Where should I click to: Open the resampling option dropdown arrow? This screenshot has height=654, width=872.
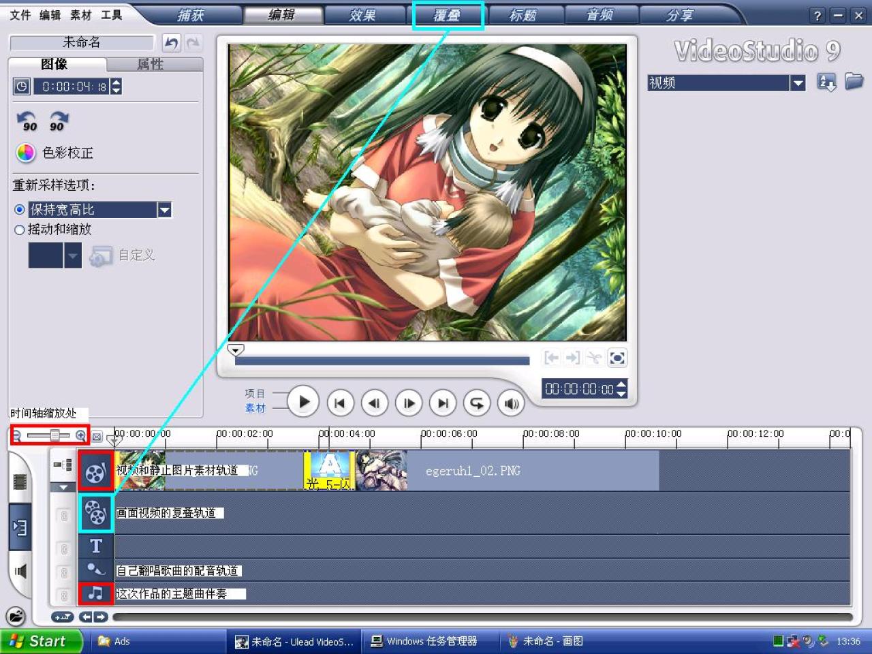(x=165, y=210)
